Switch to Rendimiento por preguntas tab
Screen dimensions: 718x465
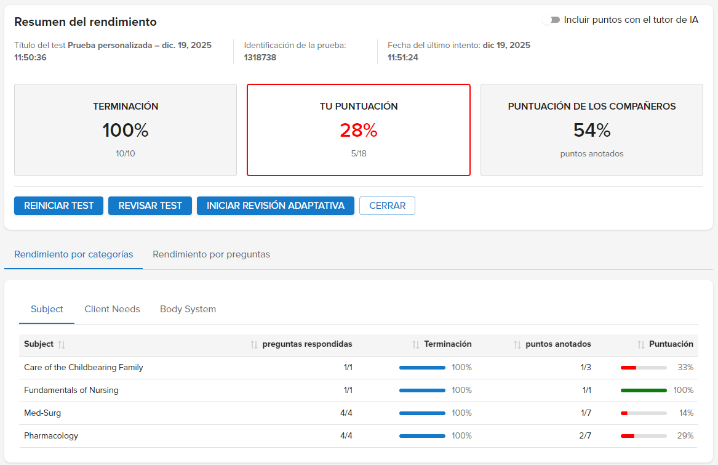[211, 254]
